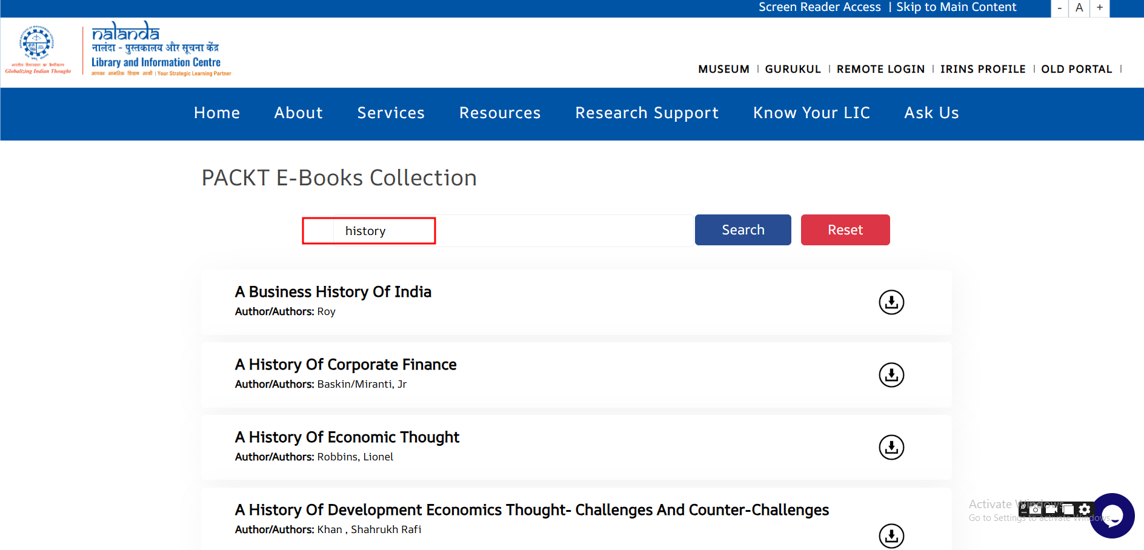This screenshot has height=550, width=1144.
Task: Start video recording from capture toolbar
Action: (1051, 509)
